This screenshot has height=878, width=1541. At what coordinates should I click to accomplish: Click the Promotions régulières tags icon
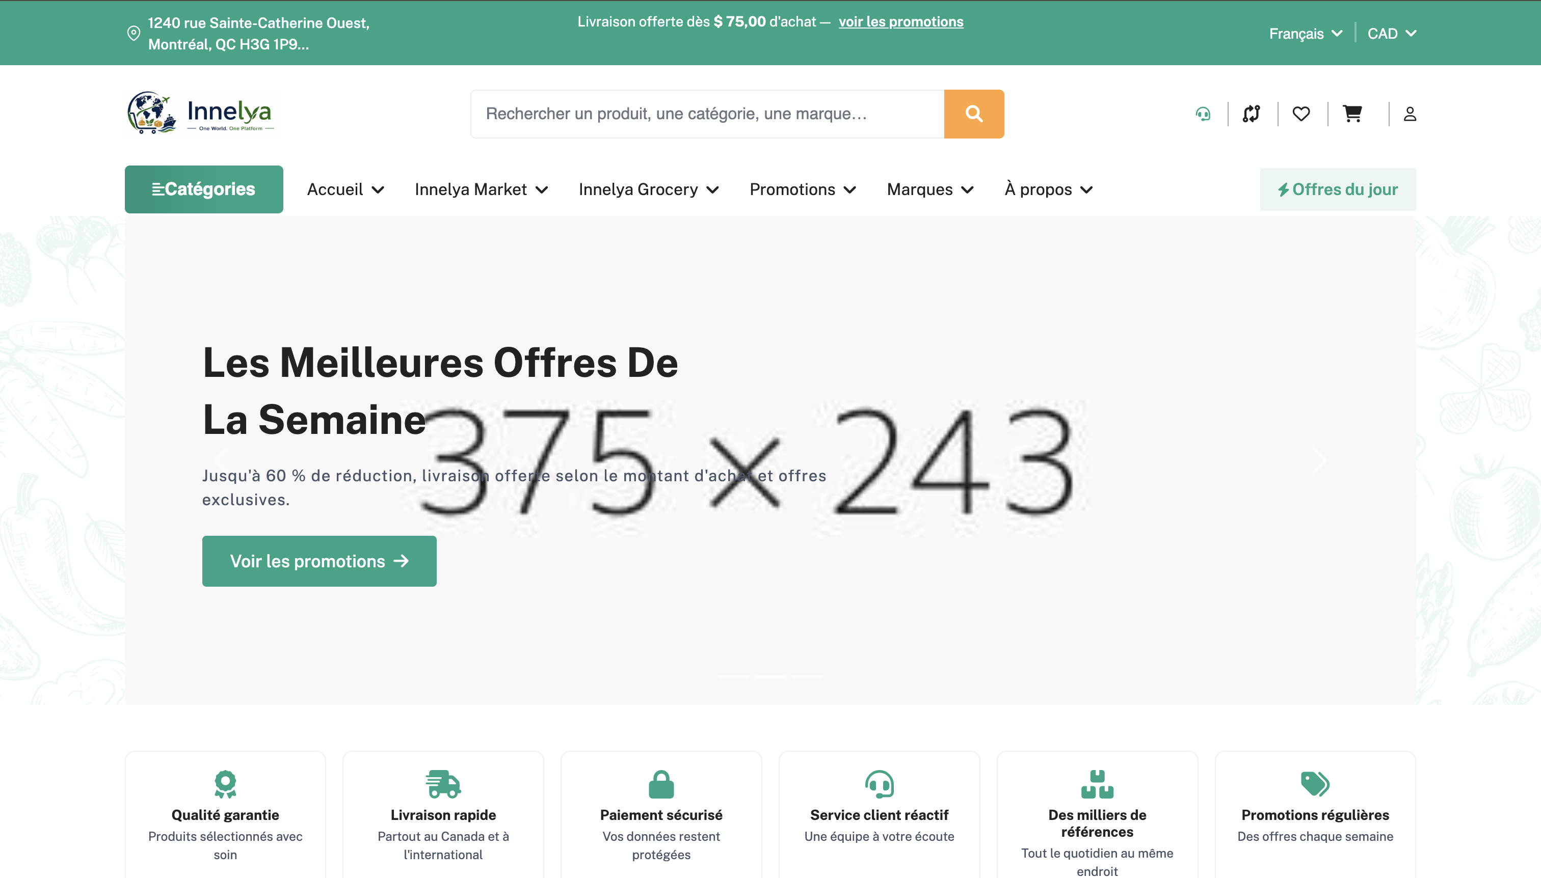pos(1315,784)
